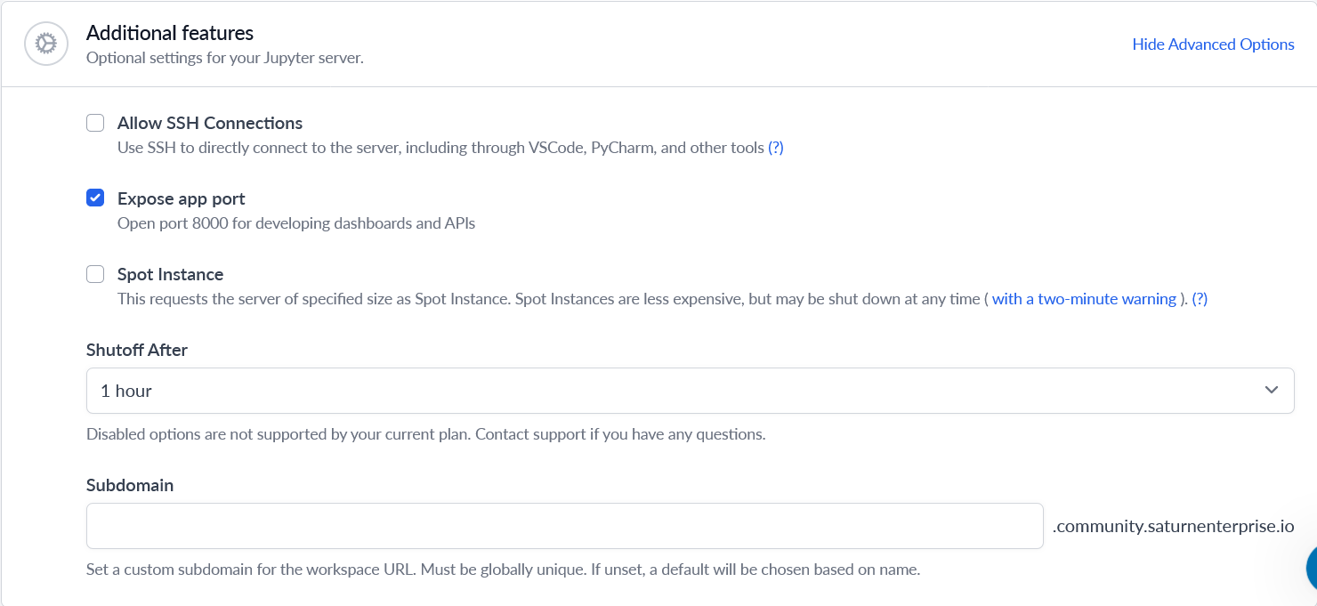Click Hide Advanced Options
This screenshot has width=1317, height=606.
(x=1213, y=44)
